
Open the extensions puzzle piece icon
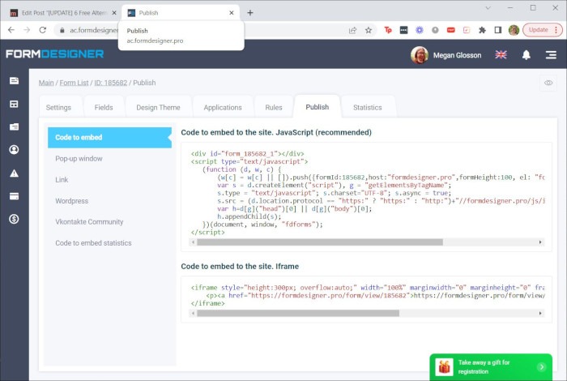click(482, 30)
